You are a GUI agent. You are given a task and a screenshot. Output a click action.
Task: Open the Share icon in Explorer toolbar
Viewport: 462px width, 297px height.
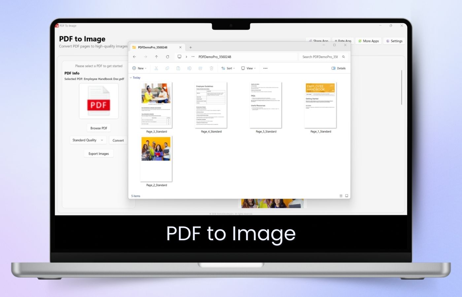click(200, 68)
